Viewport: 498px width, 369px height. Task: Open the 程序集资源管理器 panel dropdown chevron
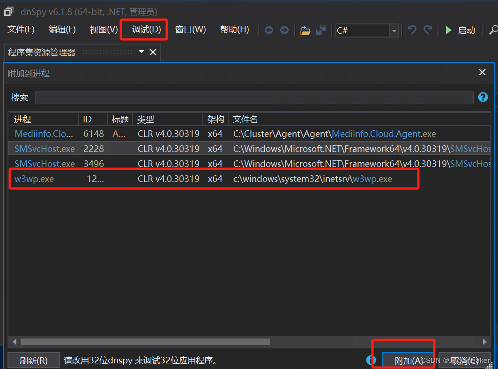[x=141, y=52]
